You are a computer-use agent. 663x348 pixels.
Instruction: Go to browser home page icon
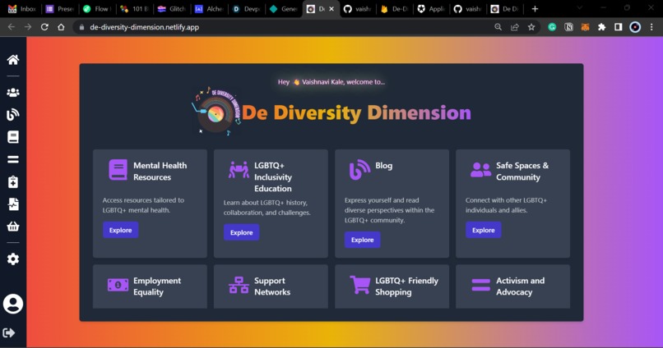62,27
